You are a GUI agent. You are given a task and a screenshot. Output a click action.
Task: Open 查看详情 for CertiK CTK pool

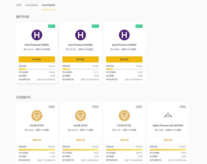tap(124, 140)
